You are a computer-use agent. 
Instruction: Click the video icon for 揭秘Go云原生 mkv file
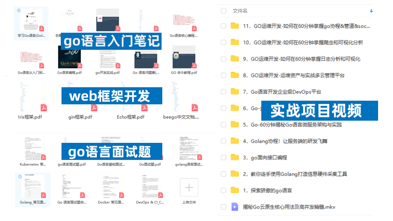tap(235, 207)
